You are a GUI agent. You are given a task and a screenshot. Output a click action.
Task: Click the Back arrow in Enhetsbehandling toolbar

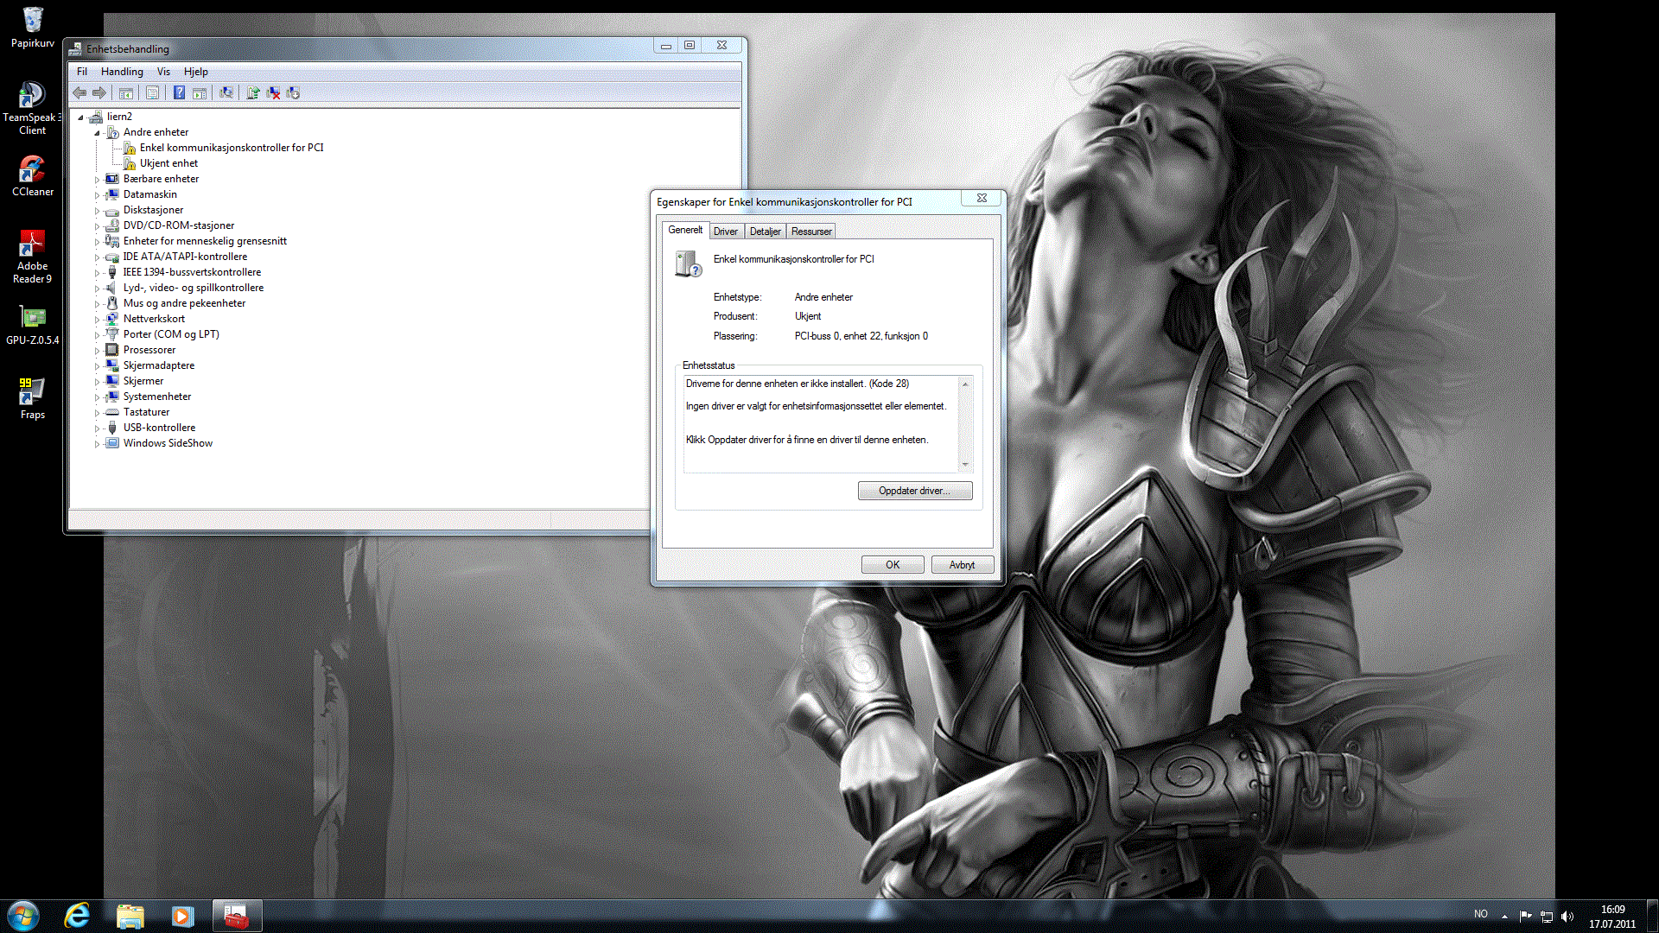(79, 92)
